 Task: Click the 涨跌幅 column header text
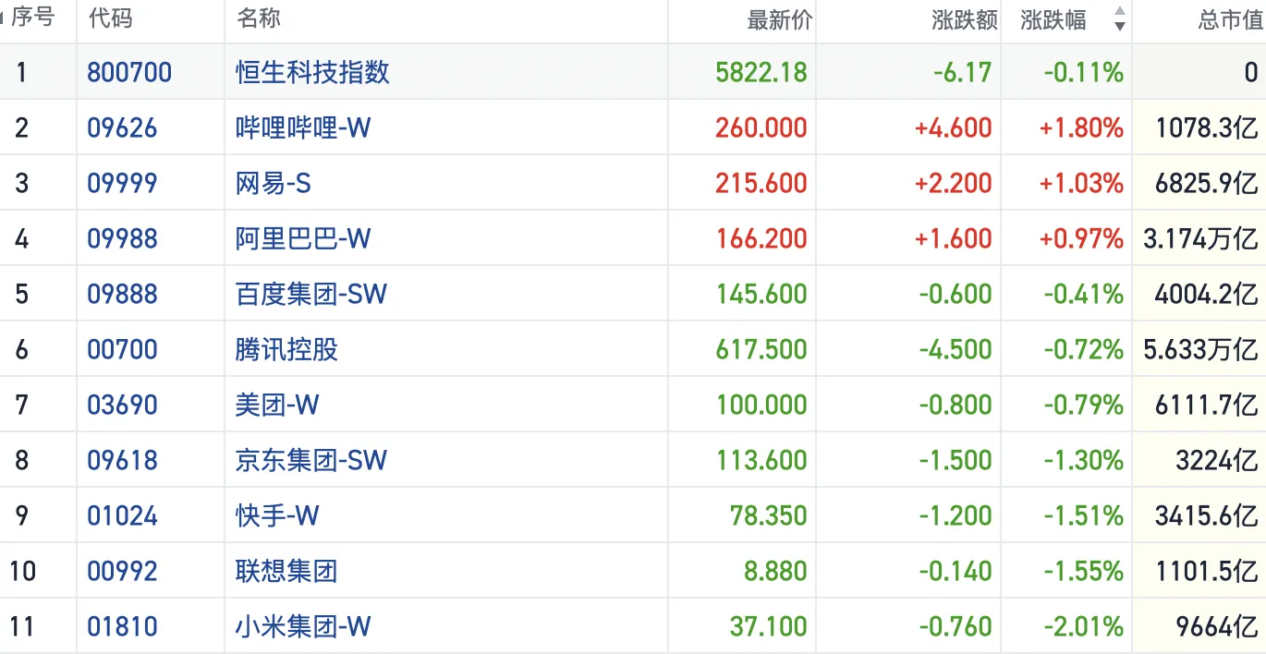pos(1053,20)
